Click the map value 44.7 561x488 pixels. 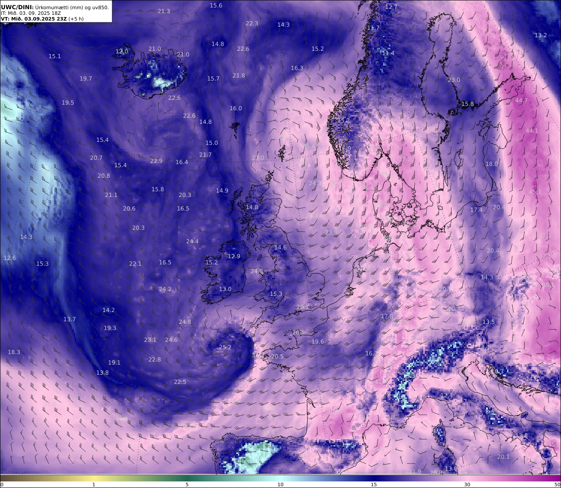522,100
